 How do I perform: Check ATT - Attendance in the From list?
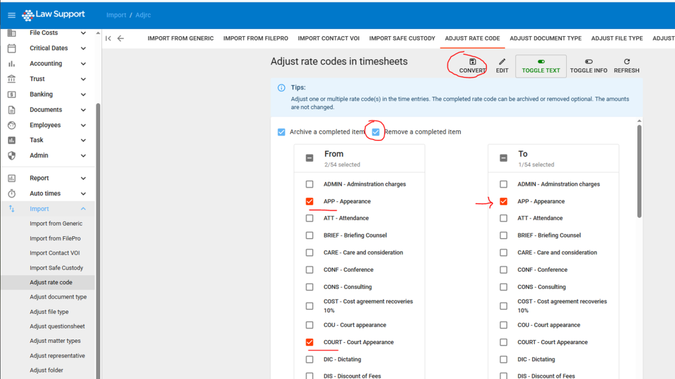309,218
